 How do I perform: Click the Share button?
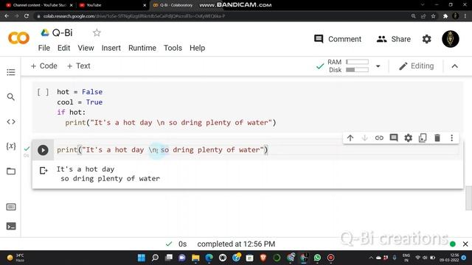pyautogui.click(x=393, y=39)
